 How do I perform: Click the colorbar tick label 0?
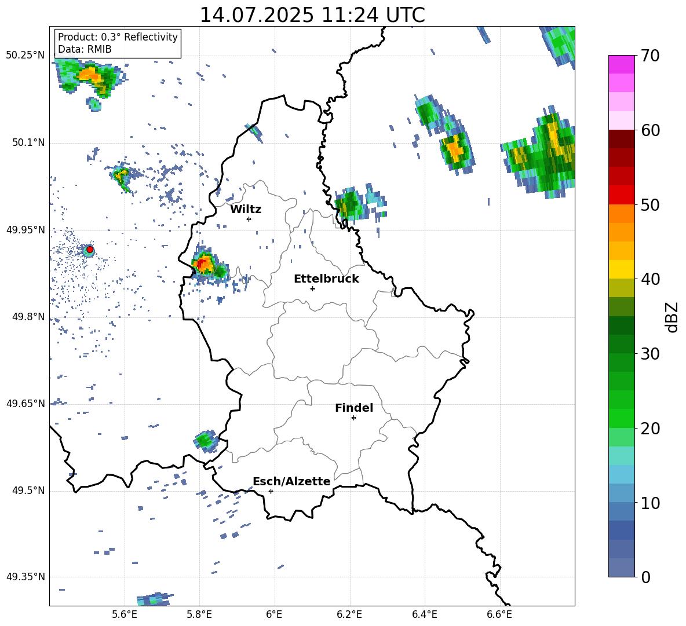(x=645, y=577)
